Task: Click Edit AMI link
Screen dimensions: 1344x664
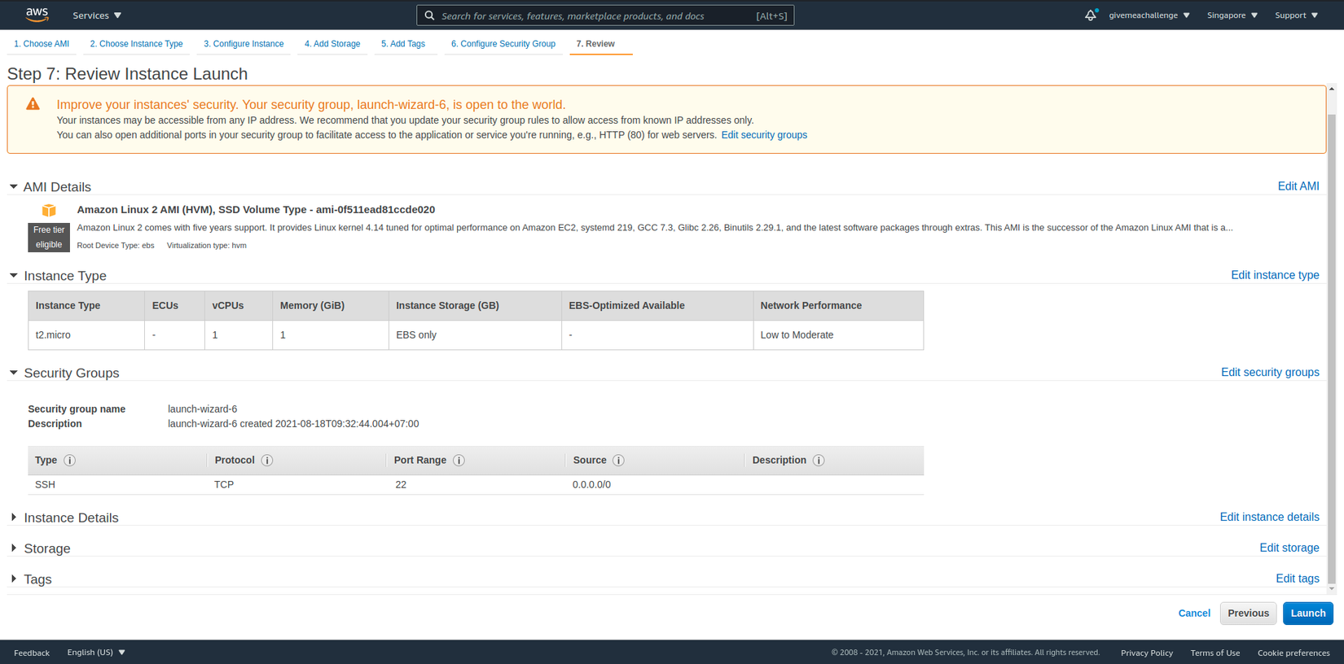Action: [x=1298, y=186]
